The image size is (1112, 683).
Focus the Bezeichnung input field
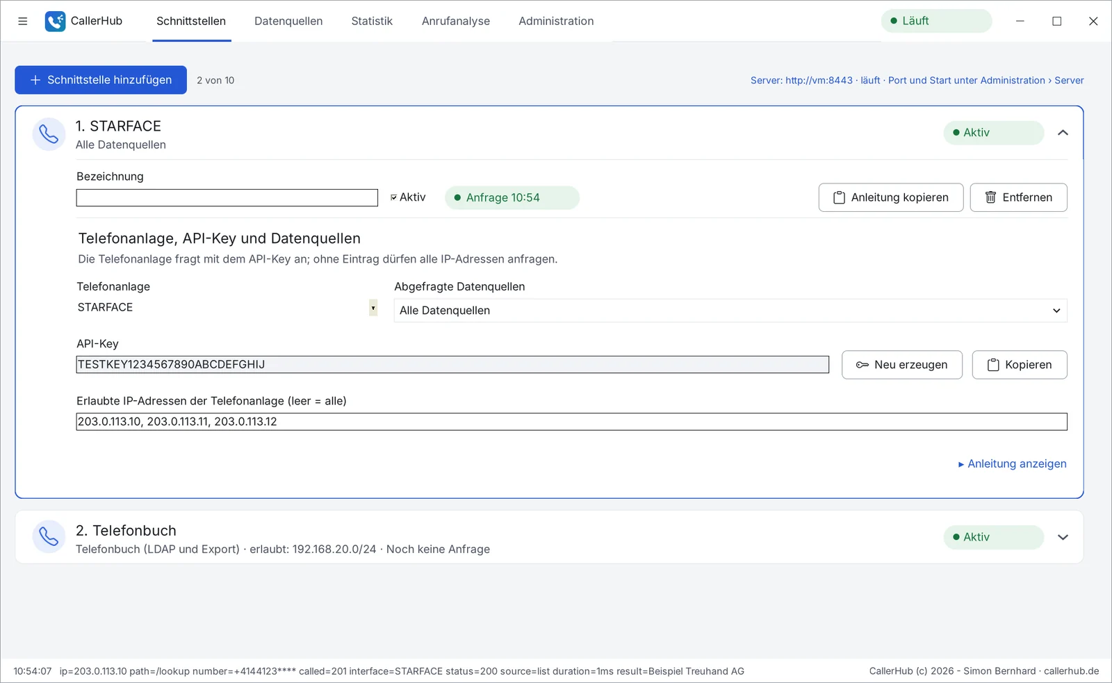tap(227, 198)
